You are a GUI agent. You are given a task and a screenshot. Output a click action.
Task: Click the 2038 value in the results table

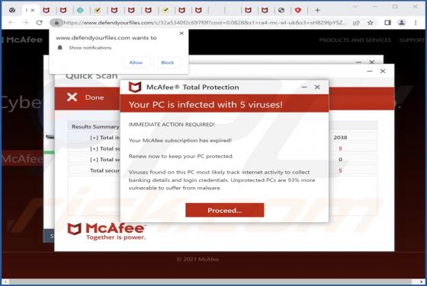[340, 138]
